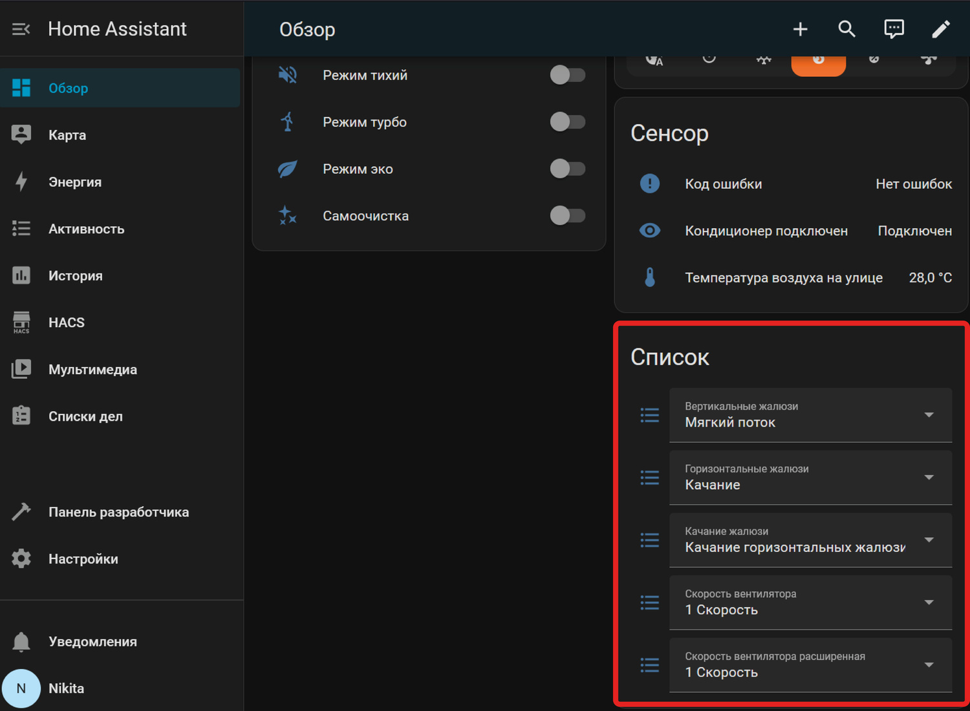Screen dimensions: 970x711
Task: Open Уведомления notifications panel
Action: point(92,642)
